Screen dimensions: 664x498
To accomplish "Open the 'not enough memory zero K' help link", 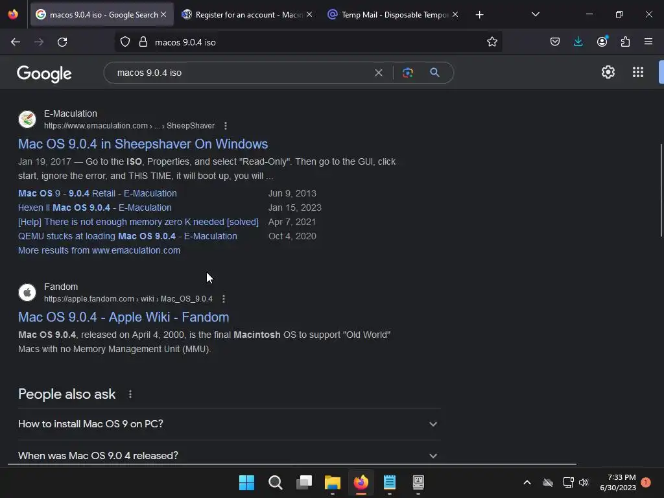I will point(138,222).
